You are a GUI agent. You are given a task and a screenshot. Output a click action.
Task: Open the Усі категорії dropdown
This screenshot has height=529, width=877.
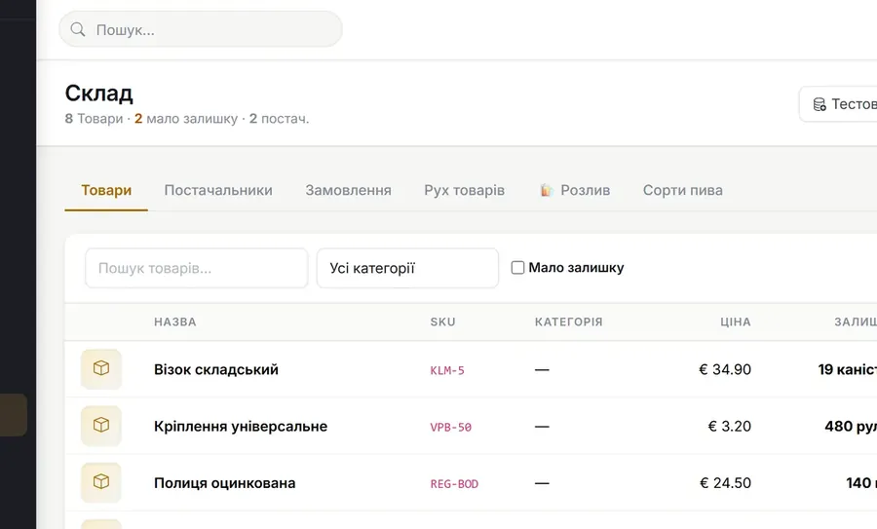pos(407,269)
